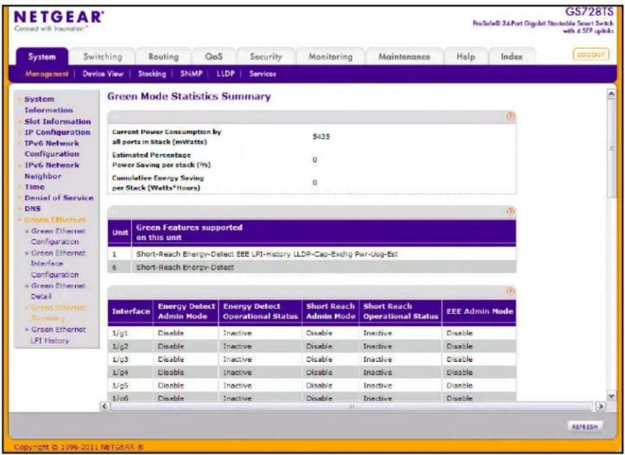Open help icon above interface status table
The width and height of the screenshot is (625, 455).
[510, 291]
